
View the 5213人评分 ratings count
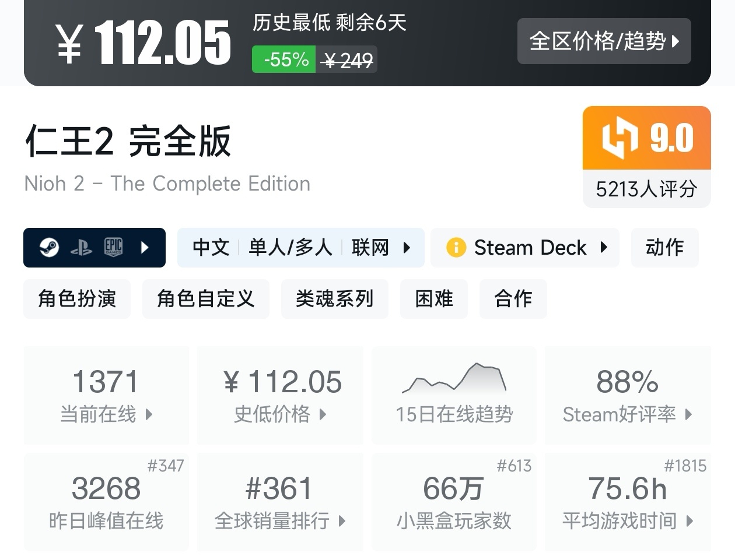(x=646, y=189)
